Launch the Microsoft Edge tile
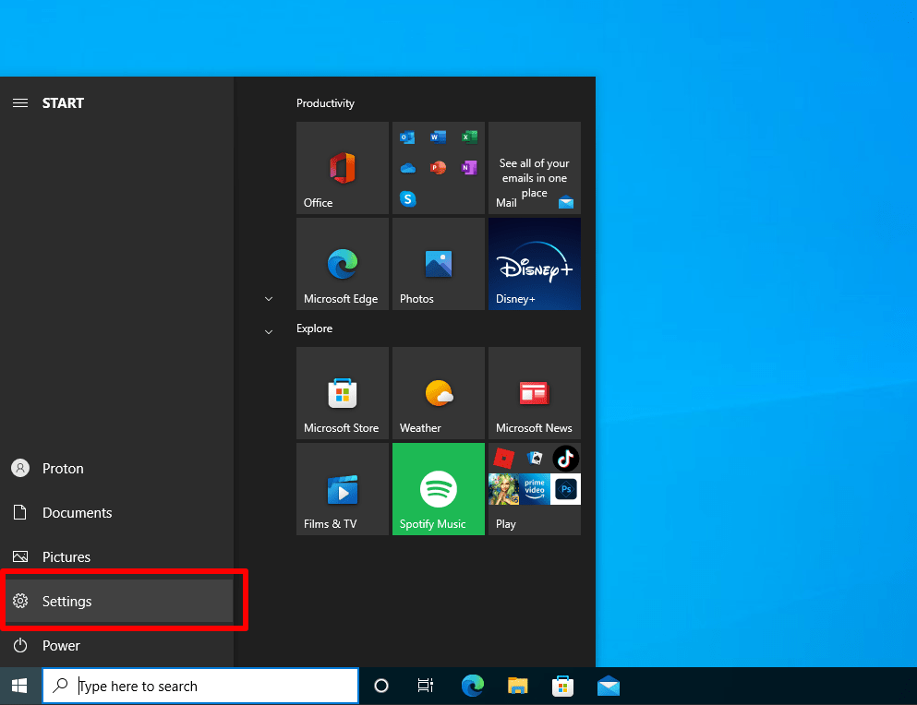Viewport: 917px width, 705px height. pos(342,264)
